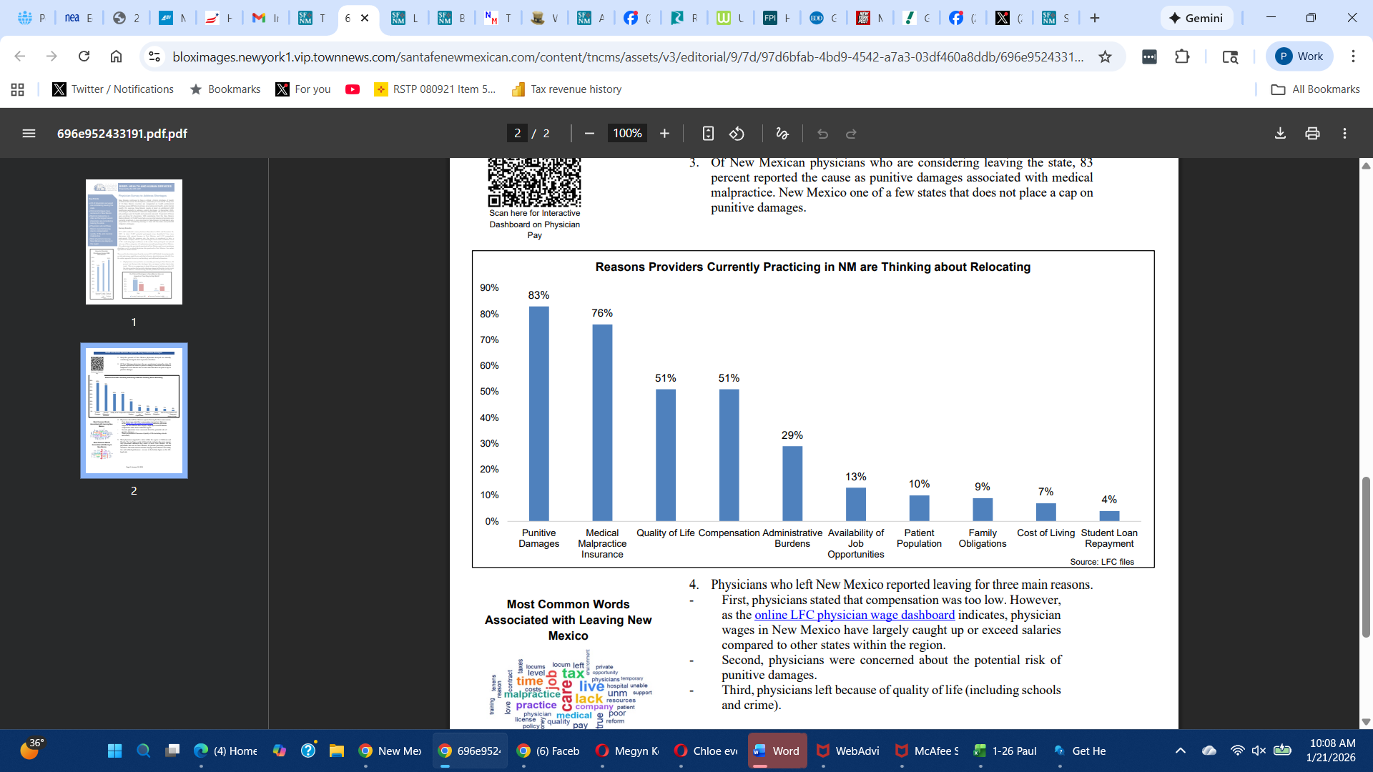Select the page 1 thumbnail
This screenshot has height=772, width=1373.
tap(134, 242)
